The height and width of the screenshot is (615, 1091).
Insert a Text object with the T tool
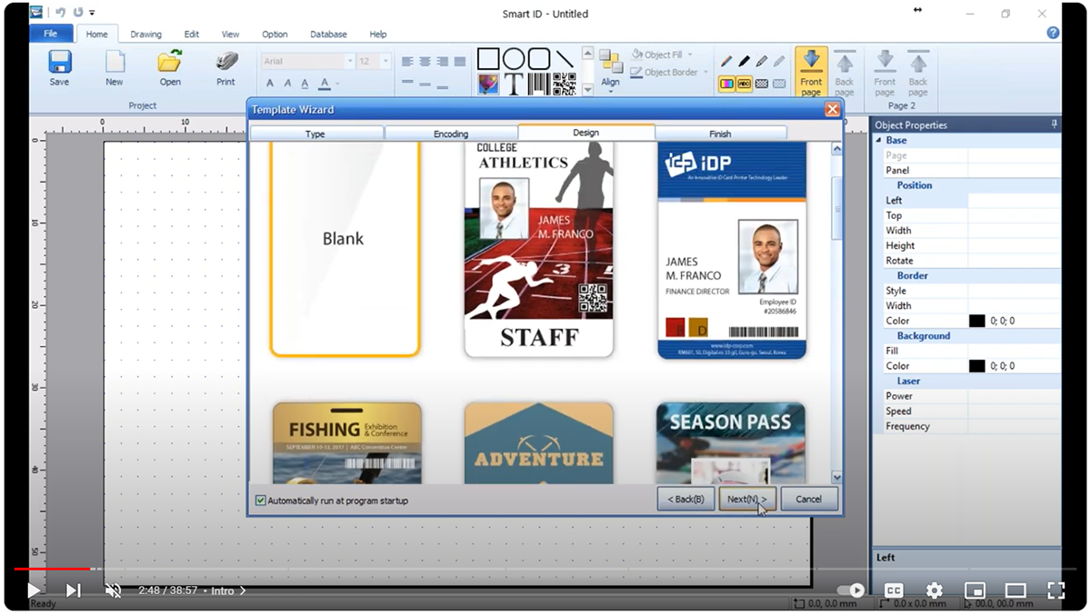(513, 84)
